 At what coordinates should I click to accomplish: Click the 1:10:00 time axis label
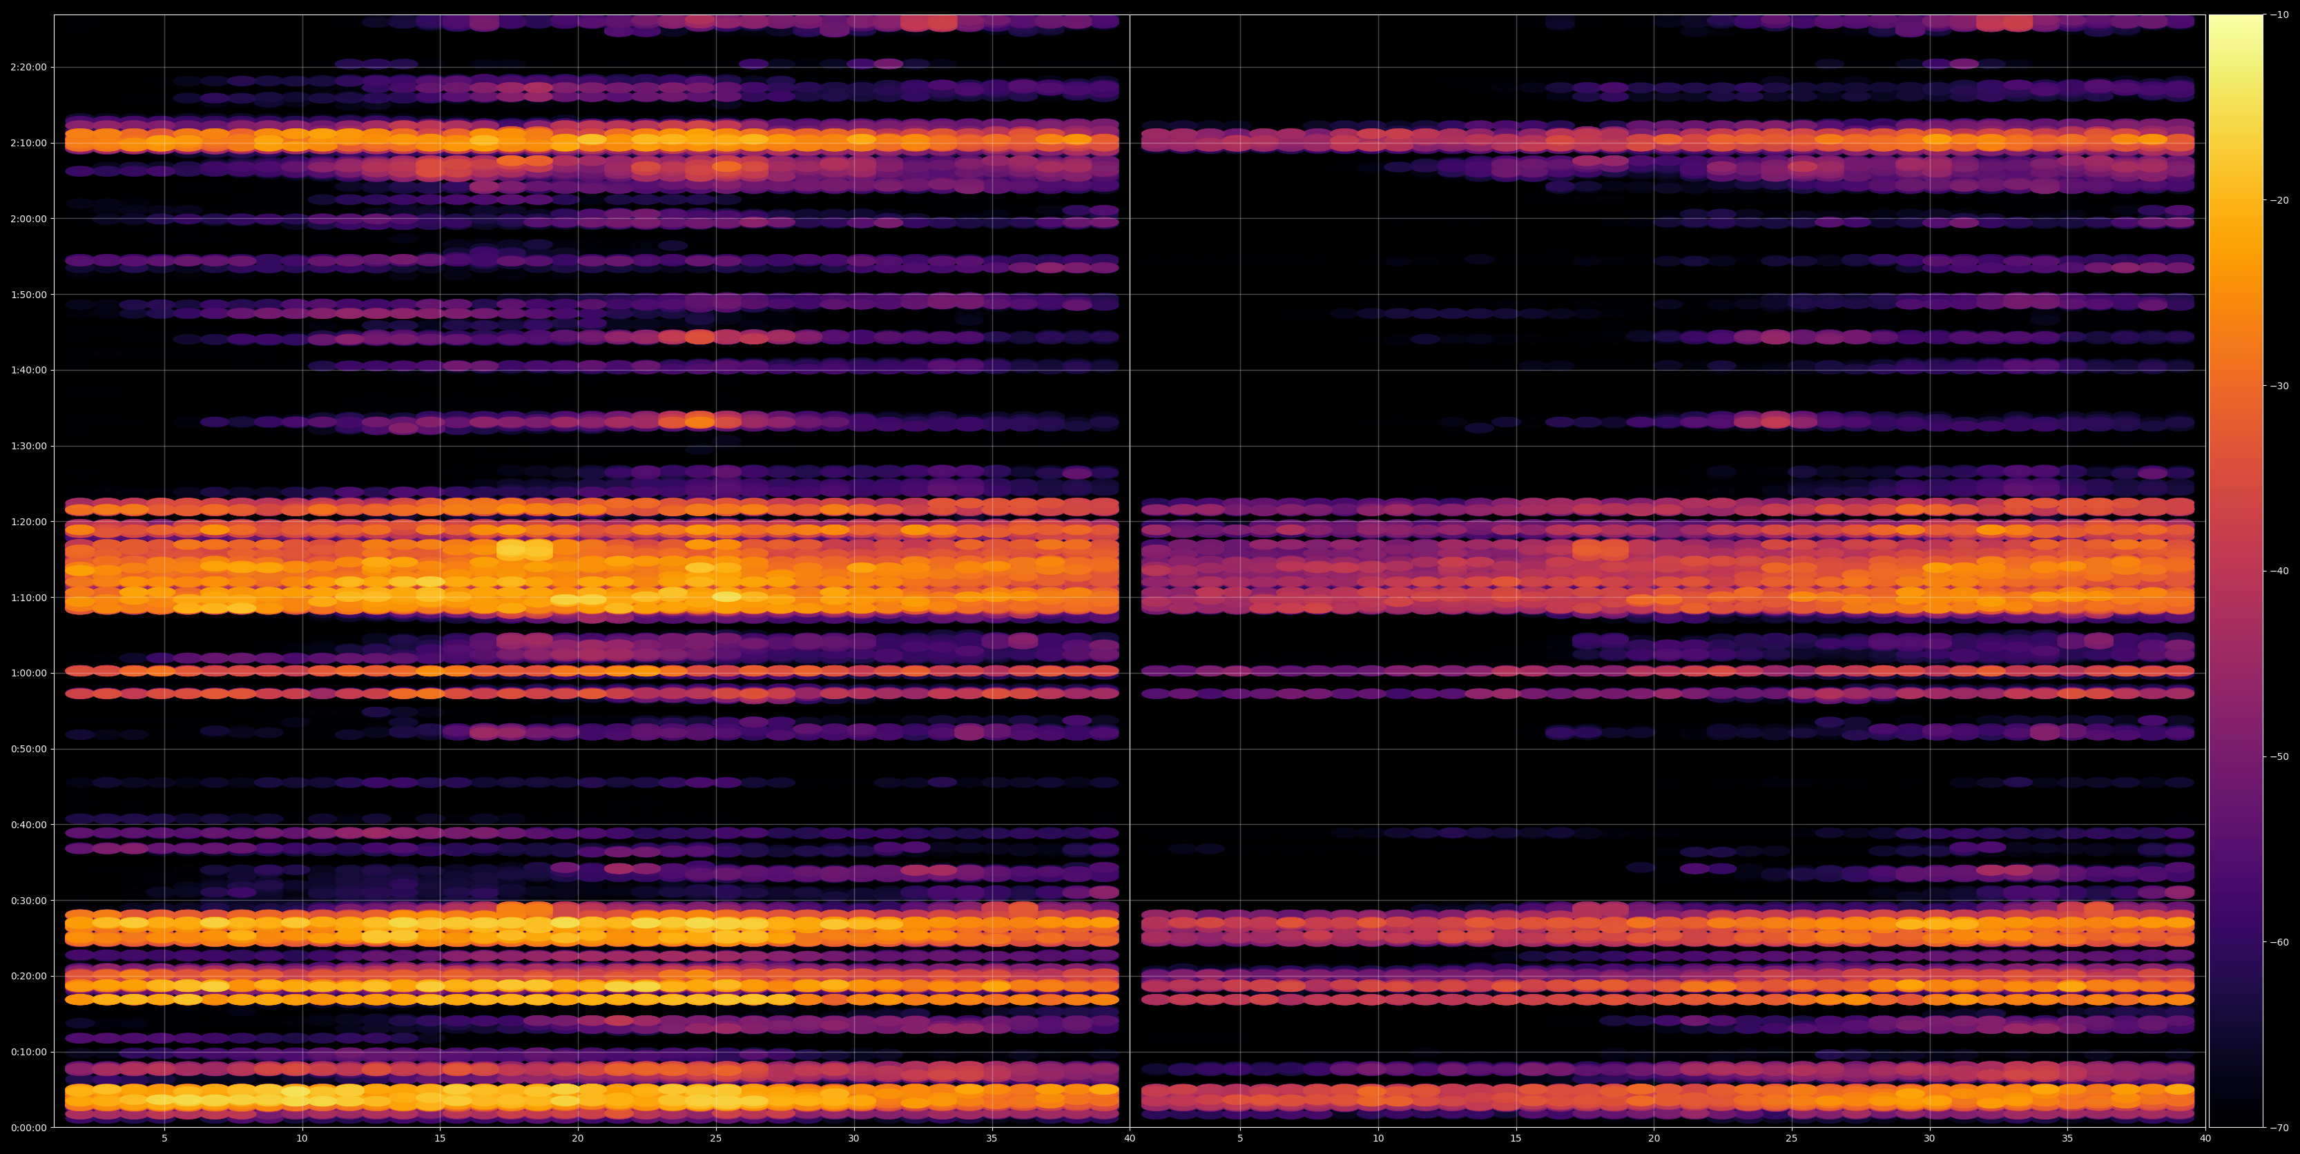[x=28, y=597]
